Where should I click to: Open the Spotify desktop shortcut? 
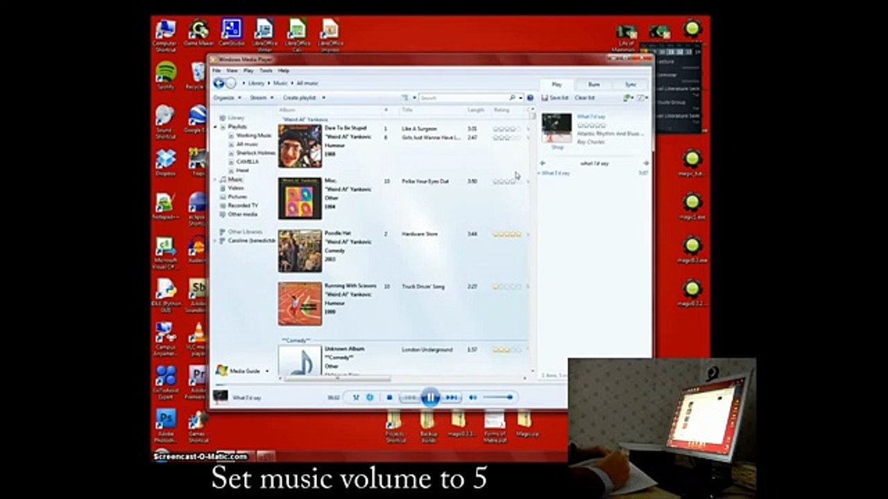pos(166,75)
